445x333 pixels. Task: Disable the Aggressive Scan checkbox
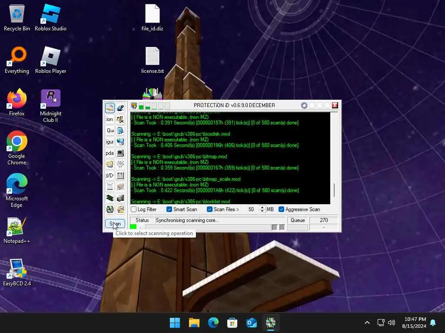[281, 209]
